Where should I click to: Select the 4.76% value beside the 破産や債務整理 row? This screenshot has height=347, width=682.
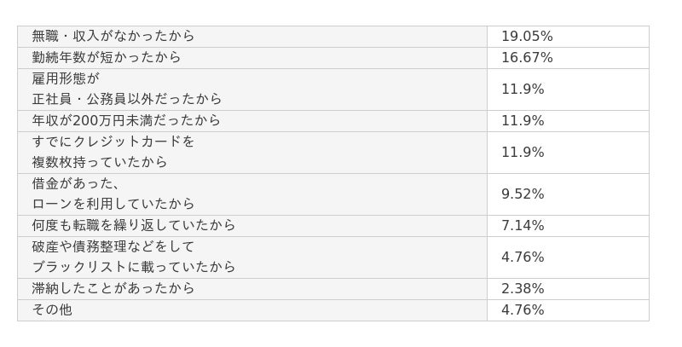click(x=523, y=257)
